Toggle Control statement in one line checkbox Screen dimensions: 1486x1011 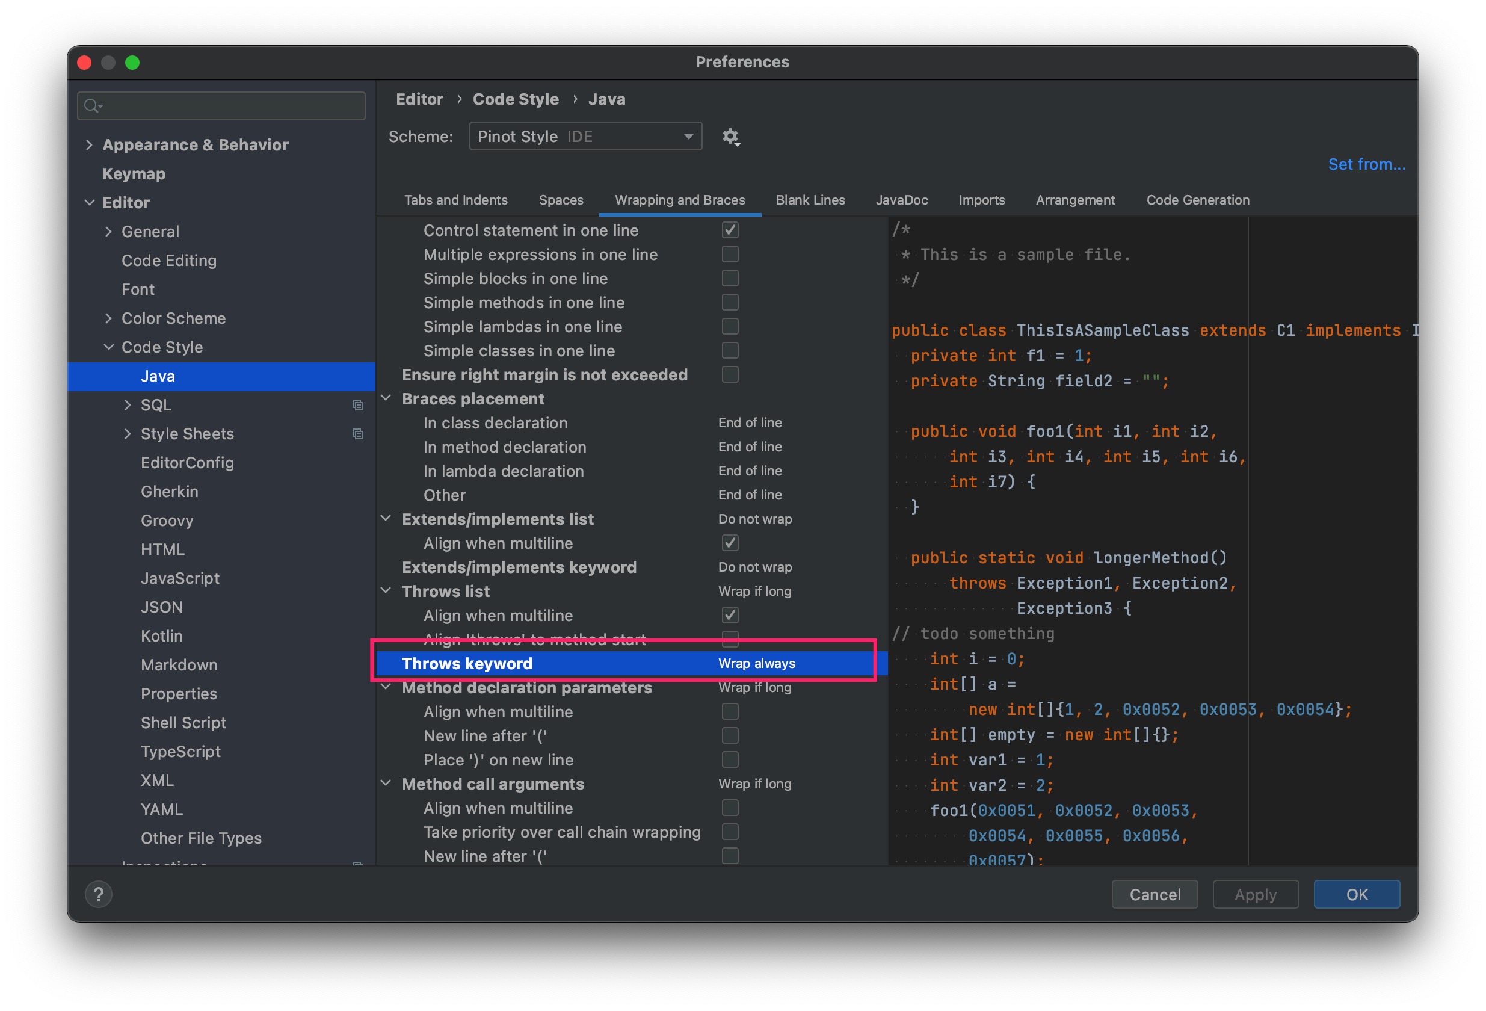(x=730, y=230)
